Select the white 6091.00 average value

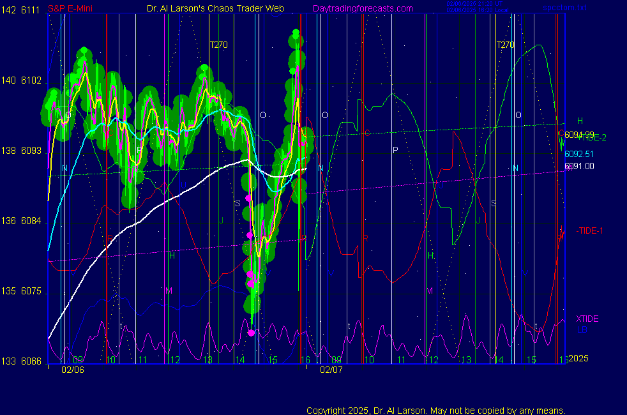[579, 166]
